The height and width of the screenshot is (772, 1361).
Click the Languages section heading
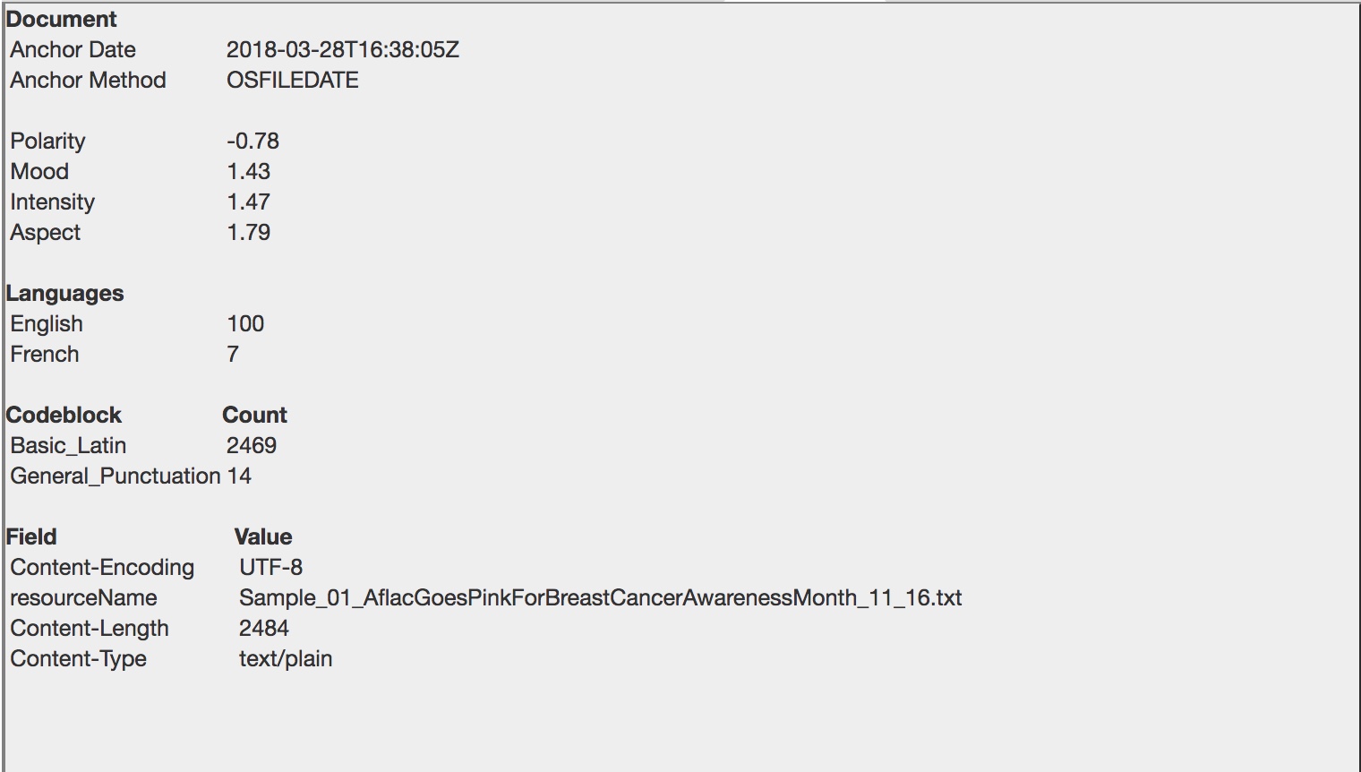pos(64,293)
